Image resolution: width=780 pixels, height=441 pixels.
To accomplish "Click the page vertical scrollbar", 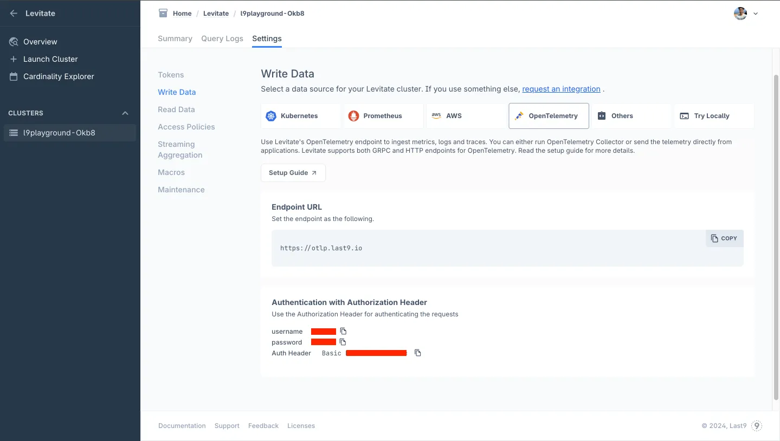I will click(775, 238).
